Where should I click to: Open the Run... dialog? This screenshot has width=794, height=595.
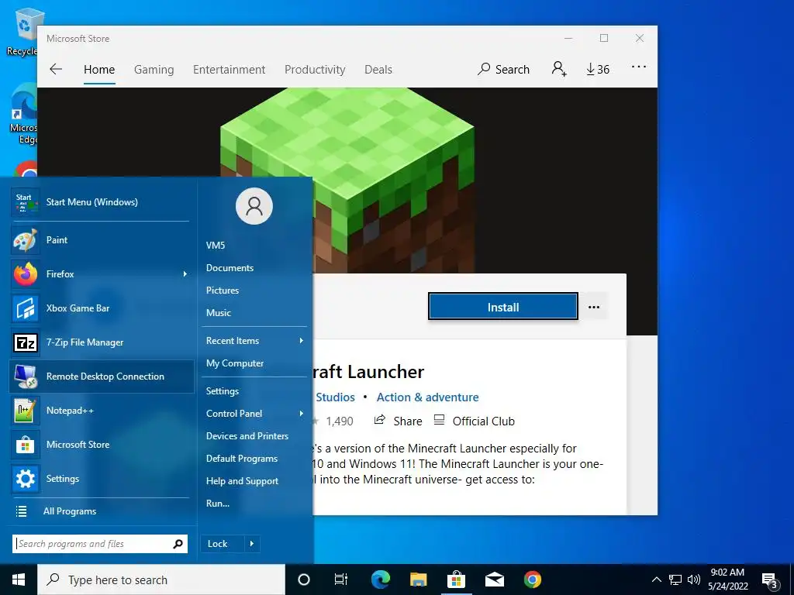[218, 504]
